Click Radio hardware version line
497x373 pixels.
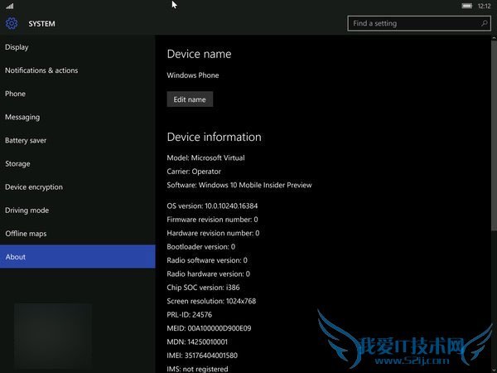208,274
